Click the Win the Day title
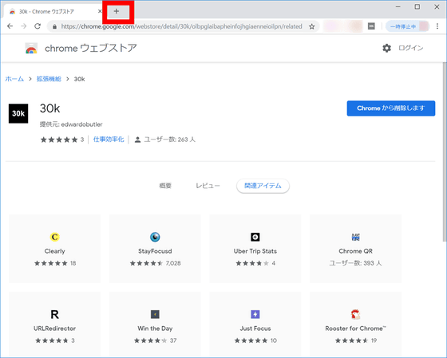This screenshot has height=358, width=447. (x=155, y=328)
